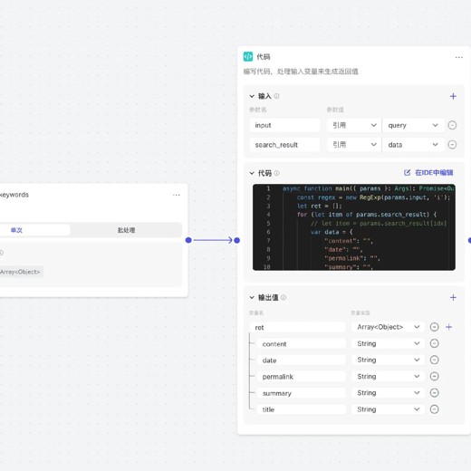Click the info icon beside 输入 heading
Viewport: 471px width, 471px height.
click(276, 96)
